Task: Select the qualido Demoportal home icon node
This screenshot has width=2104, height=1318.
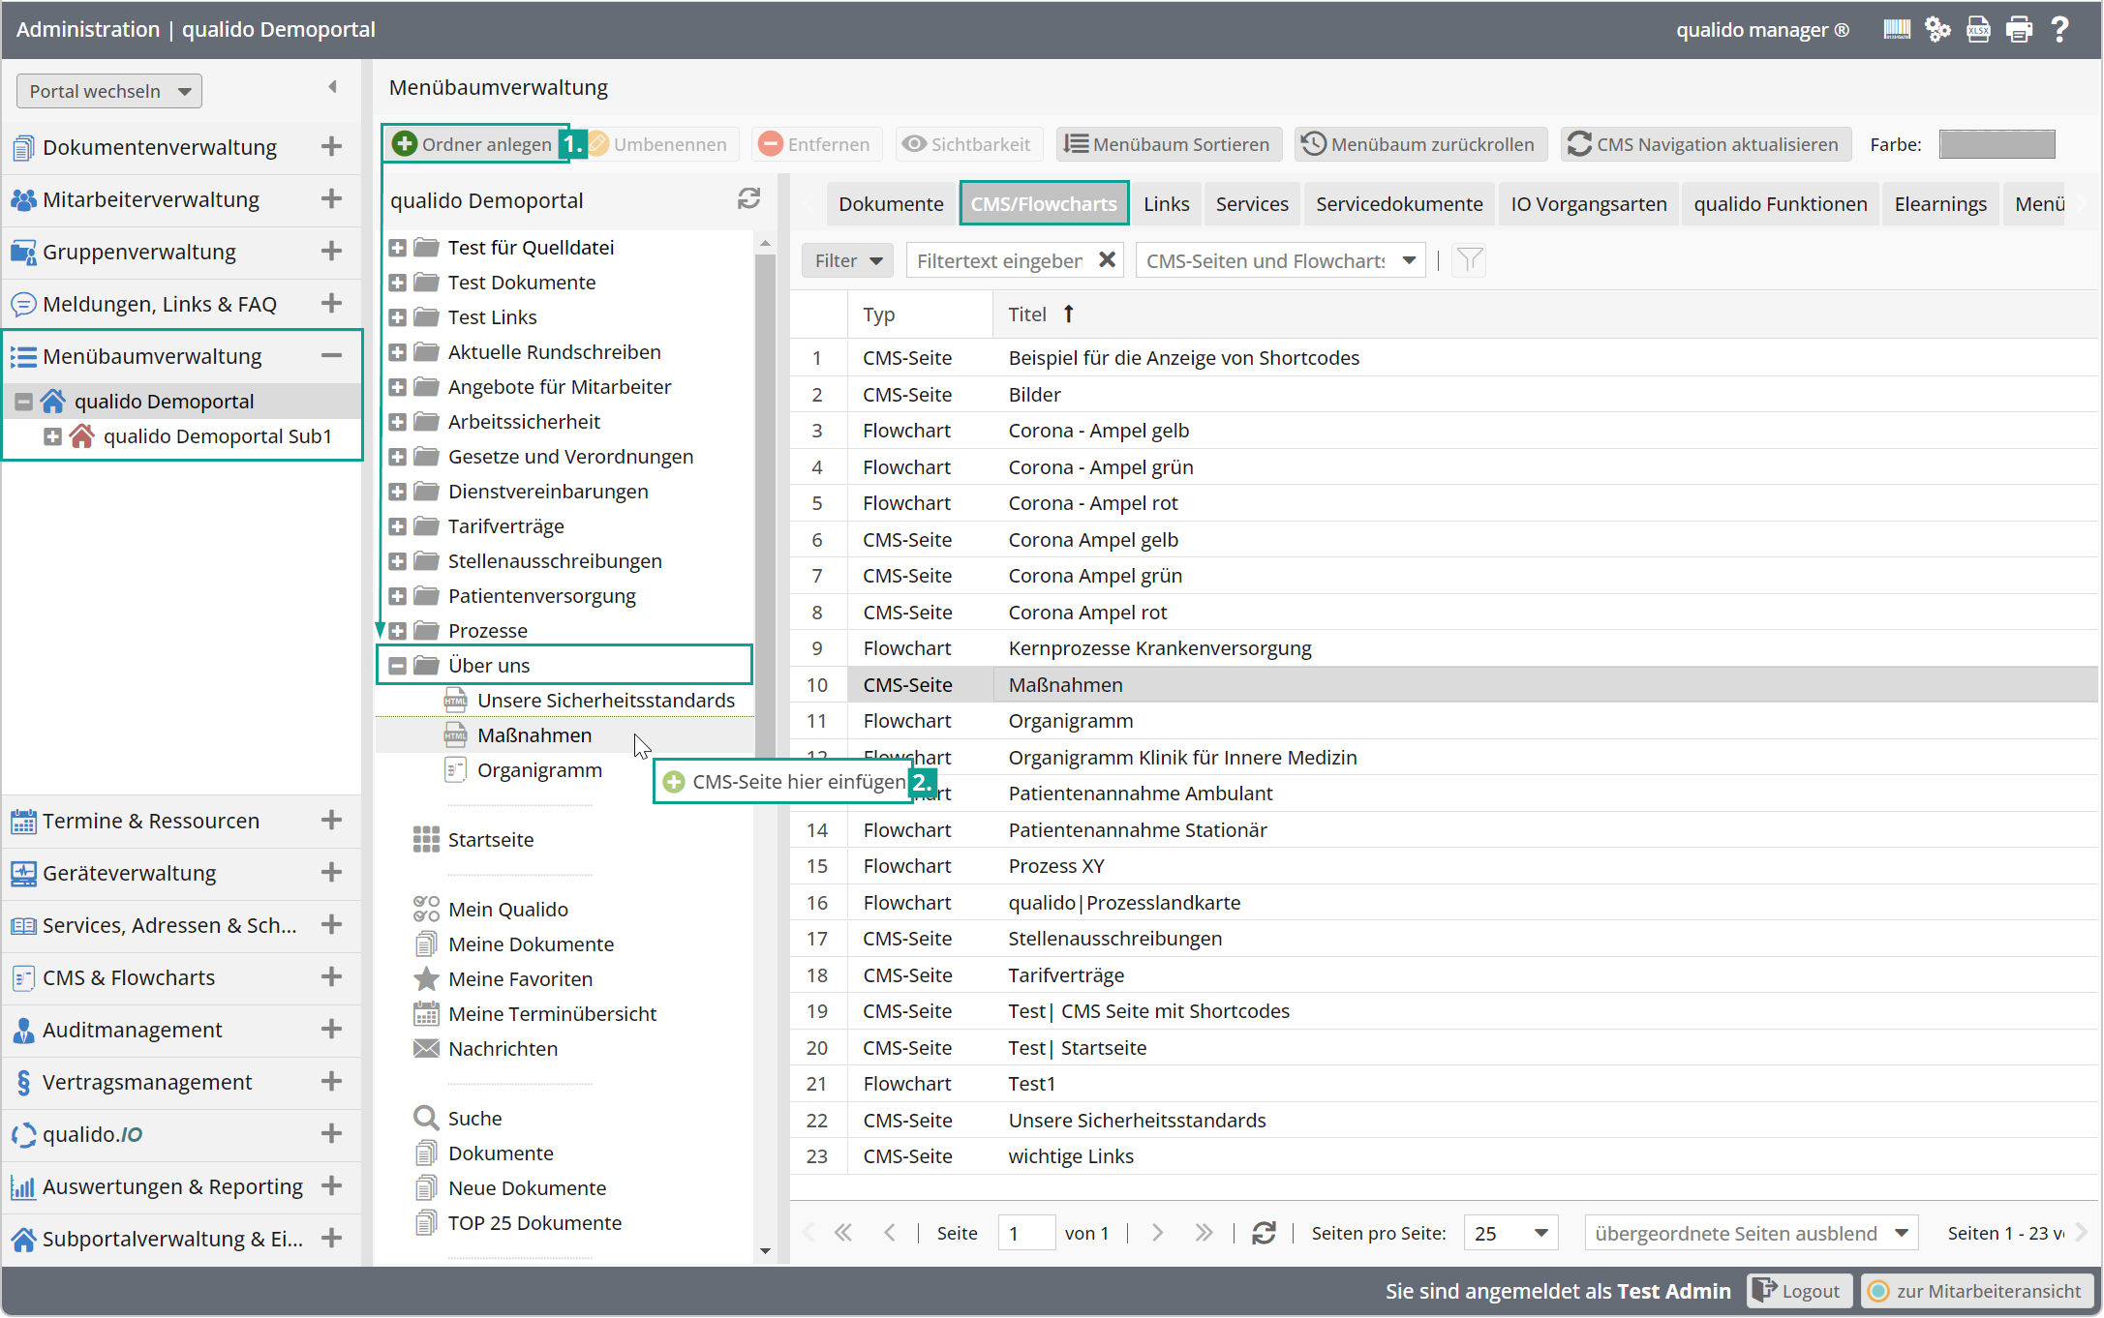Action: [x=53, y=401]
